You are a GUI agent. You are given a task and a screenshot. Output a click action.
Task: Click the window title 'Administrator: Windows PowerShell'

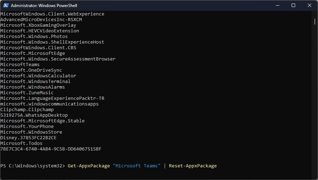(44, 6)
